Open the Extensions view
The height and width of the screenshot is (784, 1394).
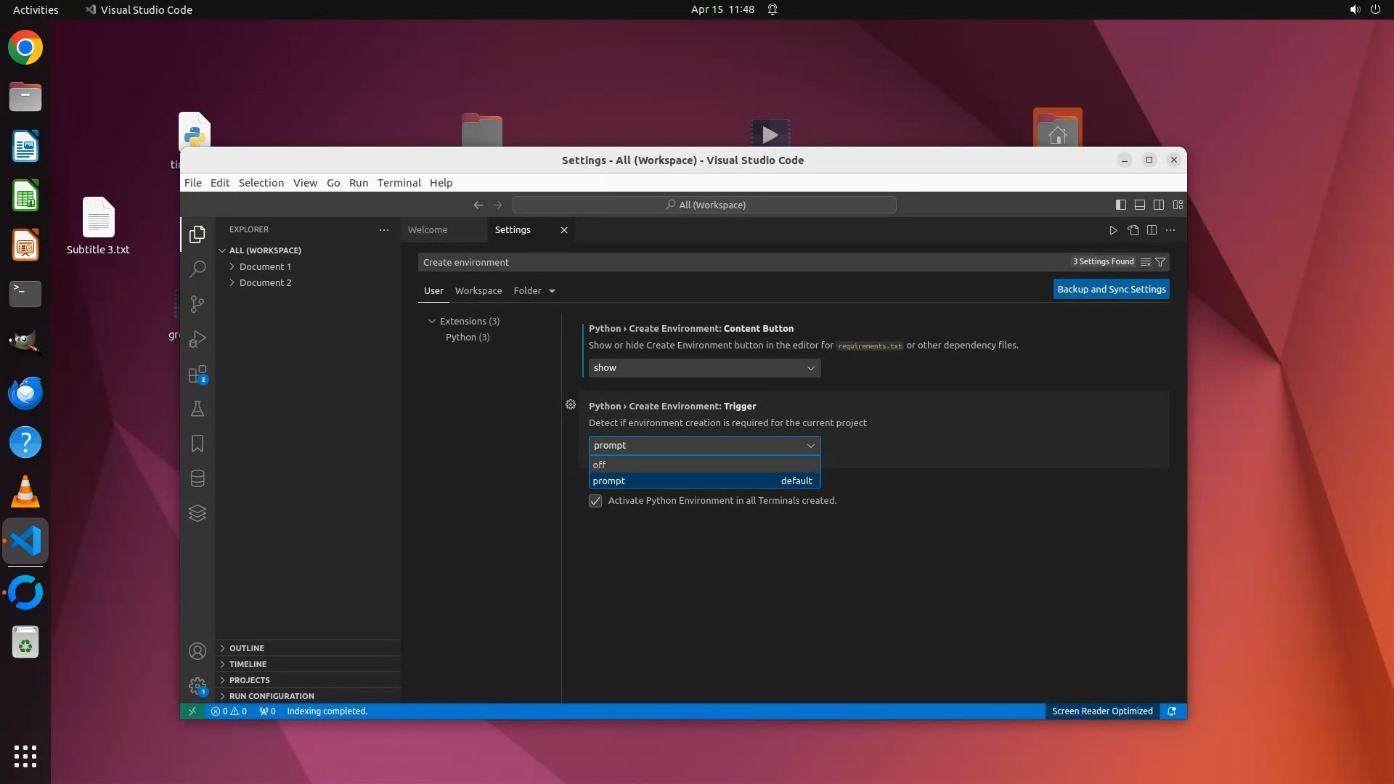(197, 375)
